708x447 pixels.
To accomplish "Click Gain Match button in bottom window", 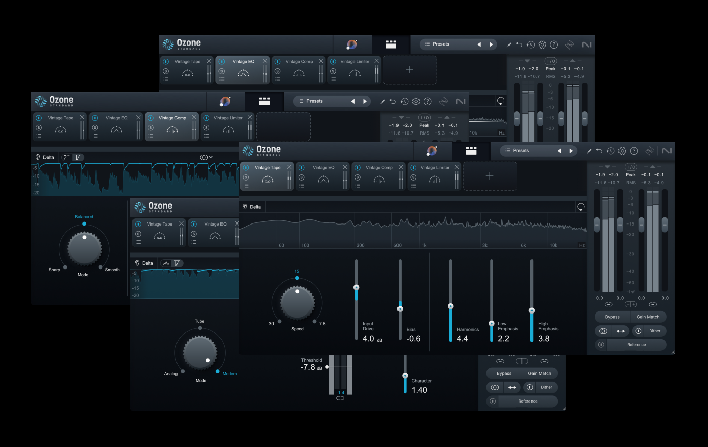I will tap(540, 373).
